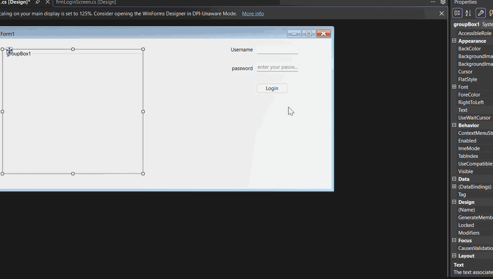Image resolution: width=493 pixels, height=279 pixels.
Task: Dismiss the DPI scaling notification bar
Action: [442, 13]
